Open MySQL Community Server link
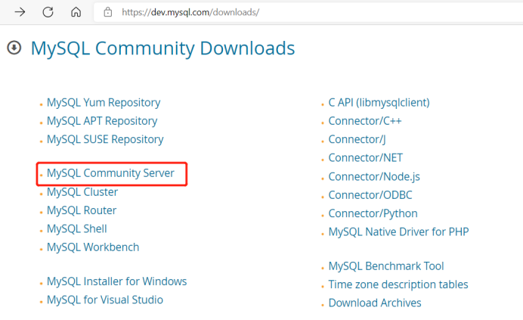523x320 pixels. 110,173
